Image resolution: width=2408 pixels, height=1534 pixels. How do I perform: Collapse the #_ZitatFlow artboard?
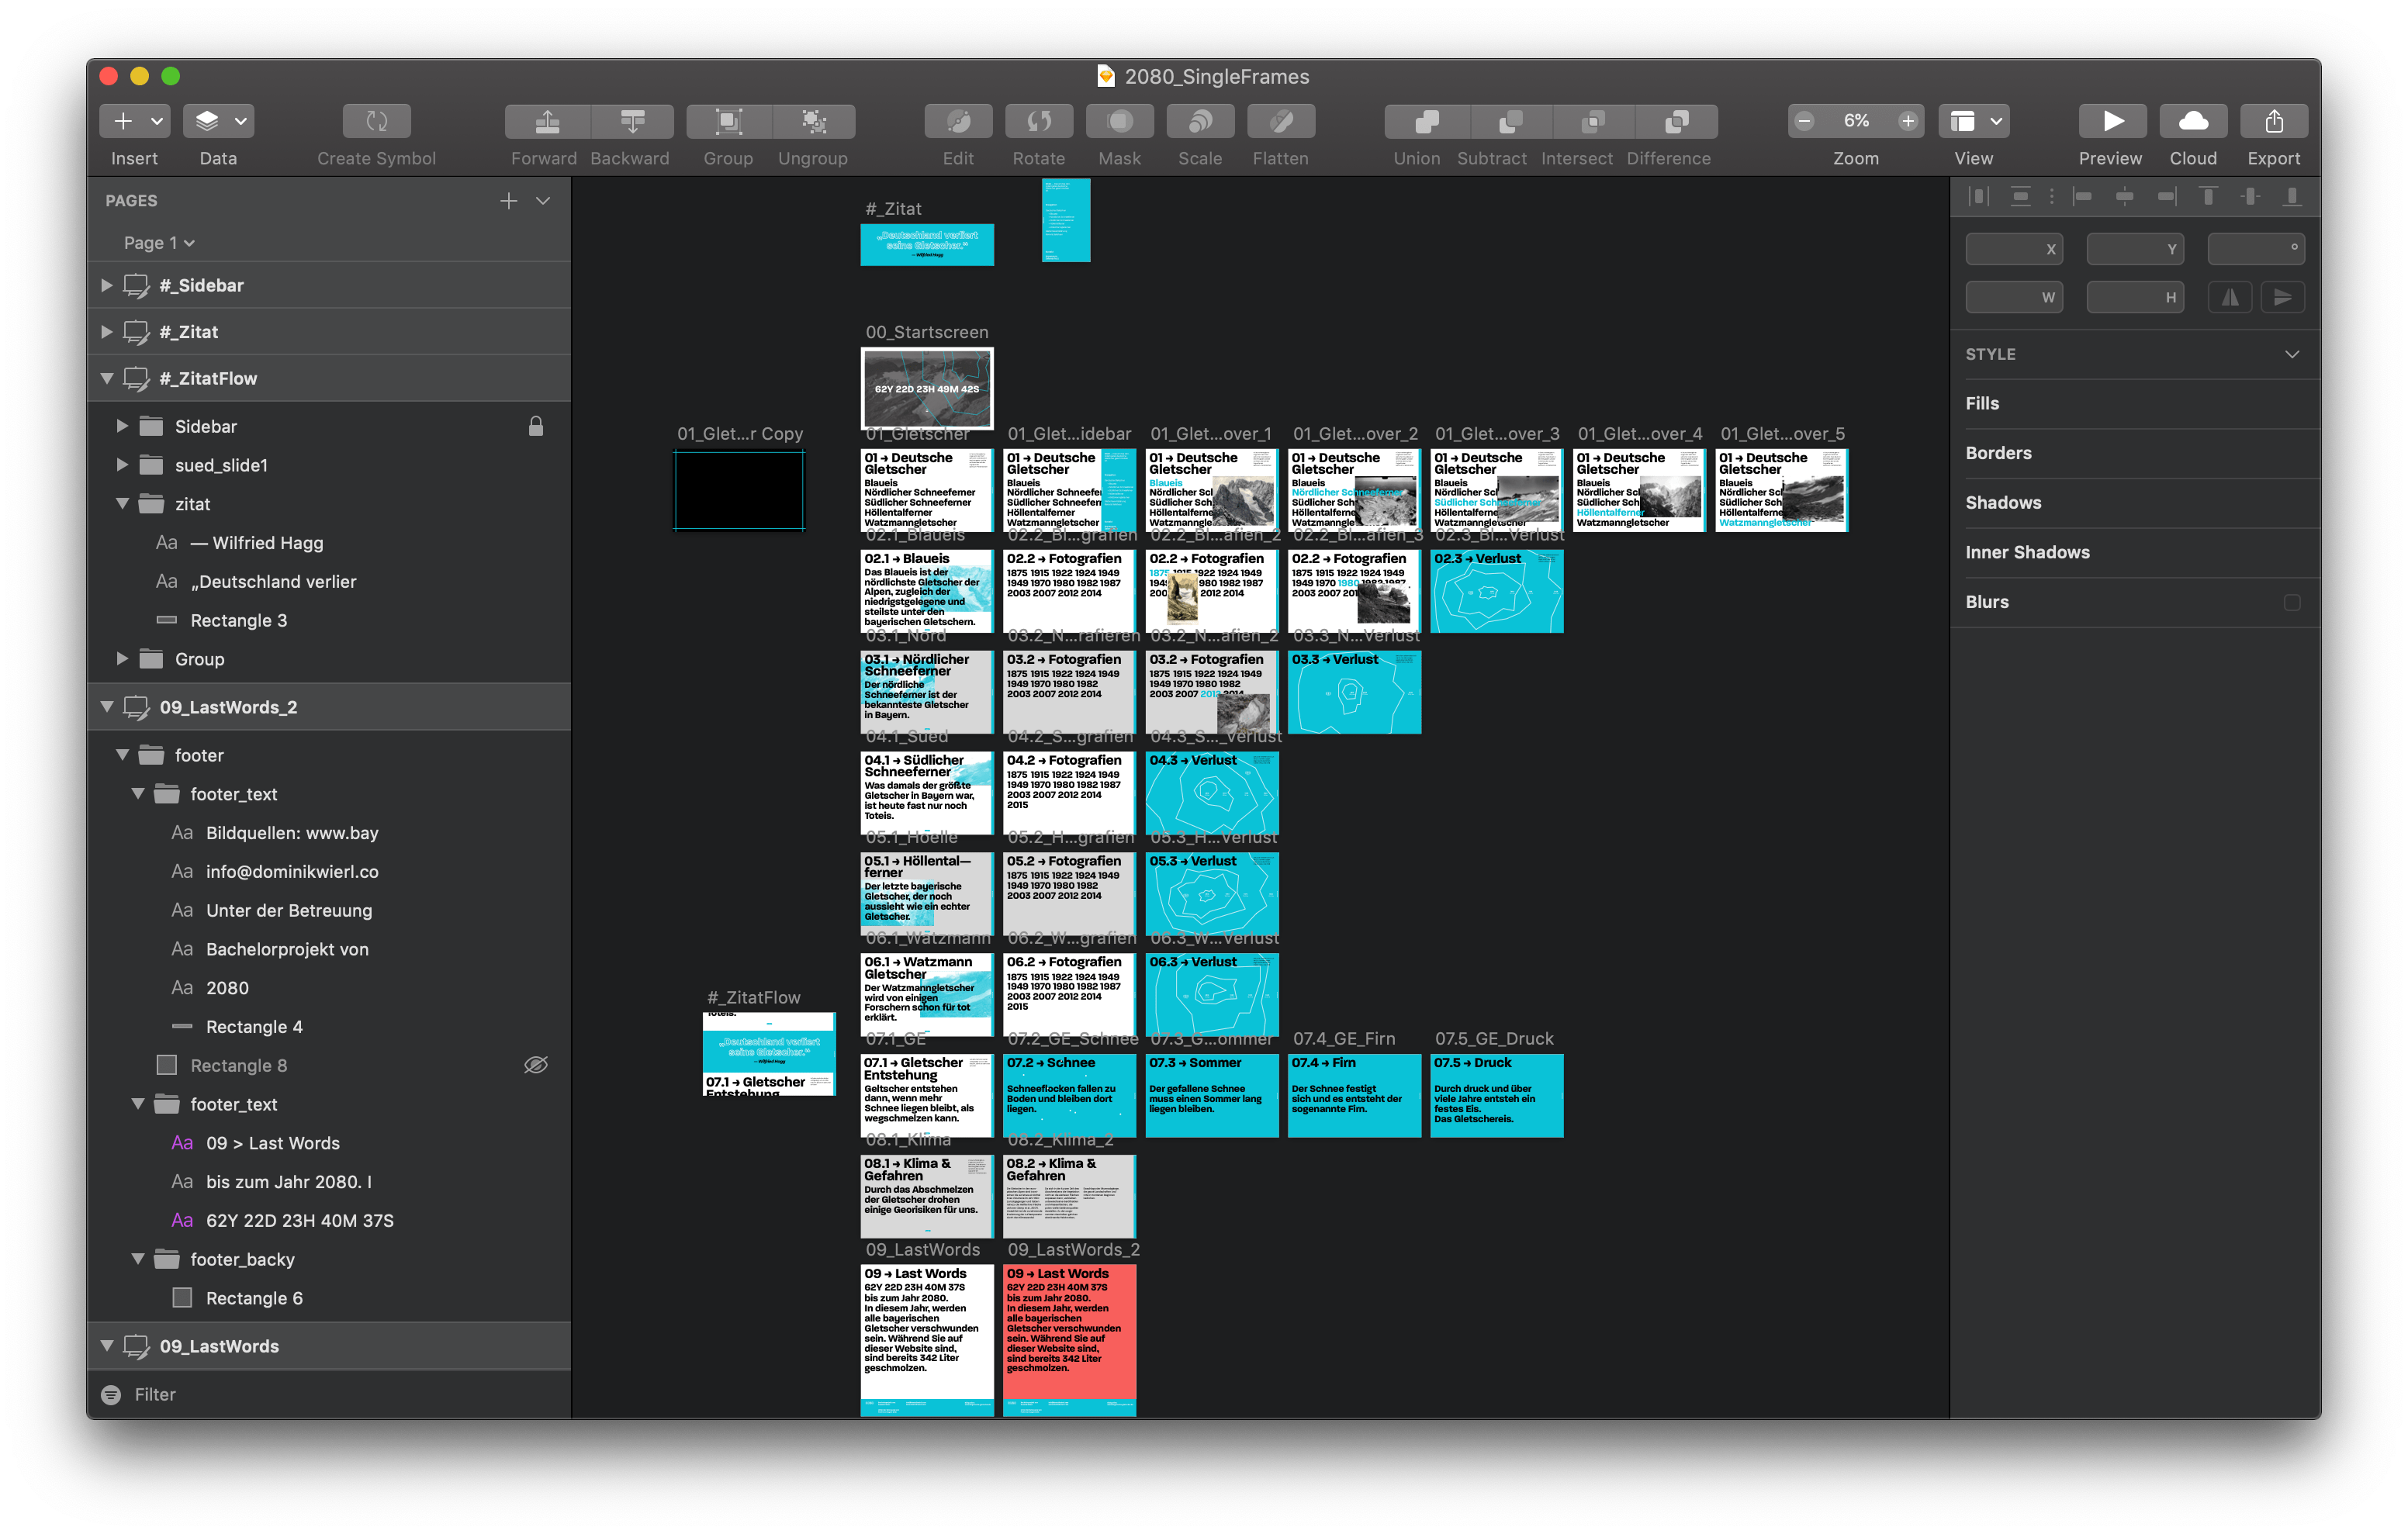tap(106, 378)
